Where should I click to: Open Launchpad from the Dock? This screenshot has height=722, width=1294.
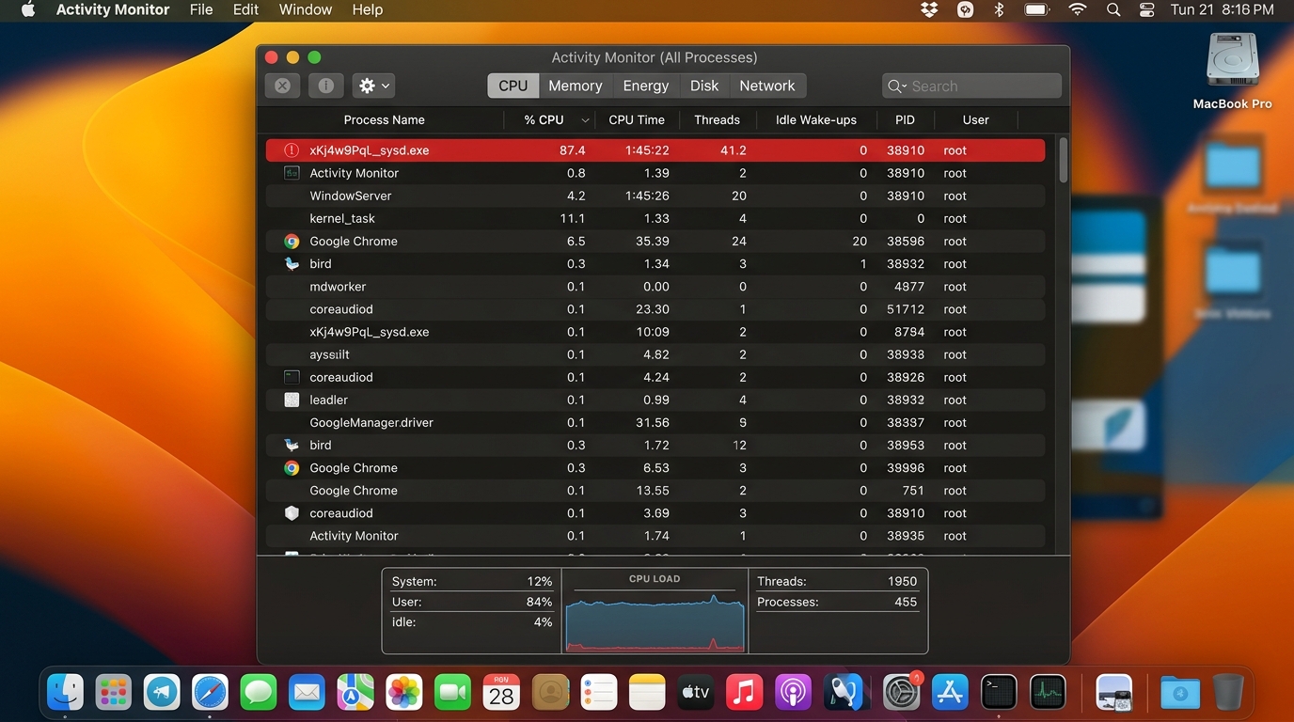click(x=113, y=692)
